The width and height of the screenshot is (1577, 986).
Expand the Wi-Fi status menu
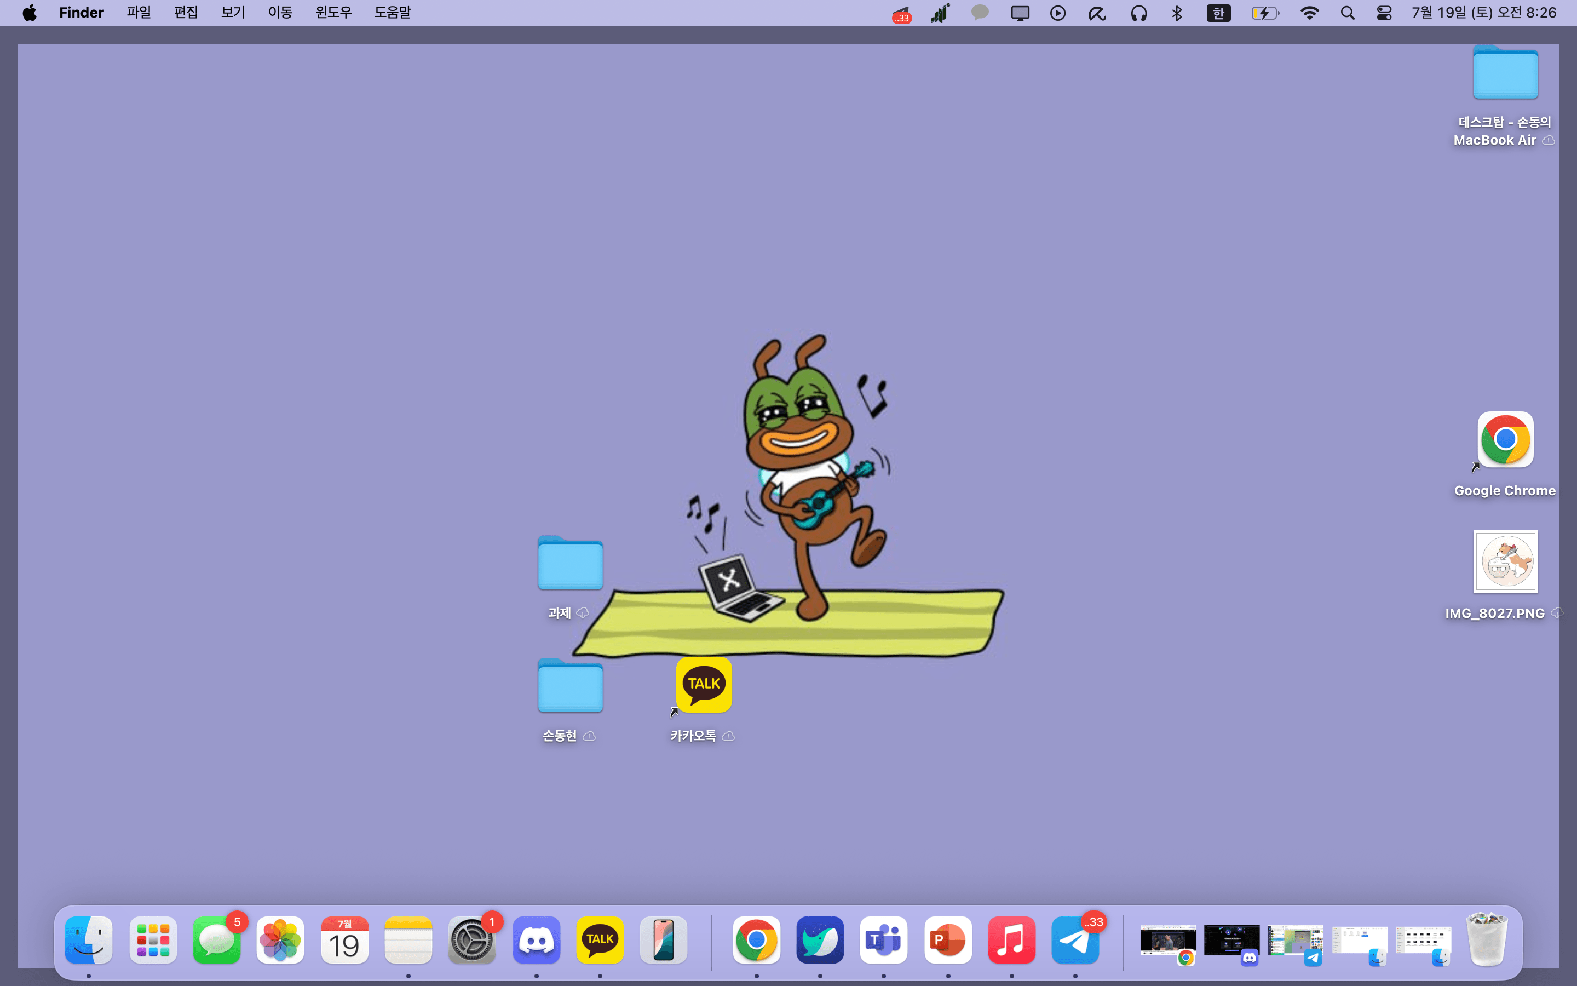click(1309, 13)
